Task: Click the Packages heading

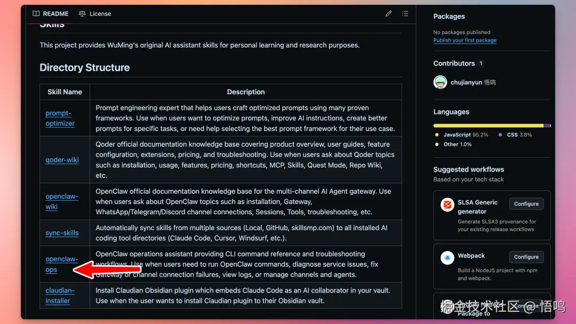Action: tap(449, 16)
